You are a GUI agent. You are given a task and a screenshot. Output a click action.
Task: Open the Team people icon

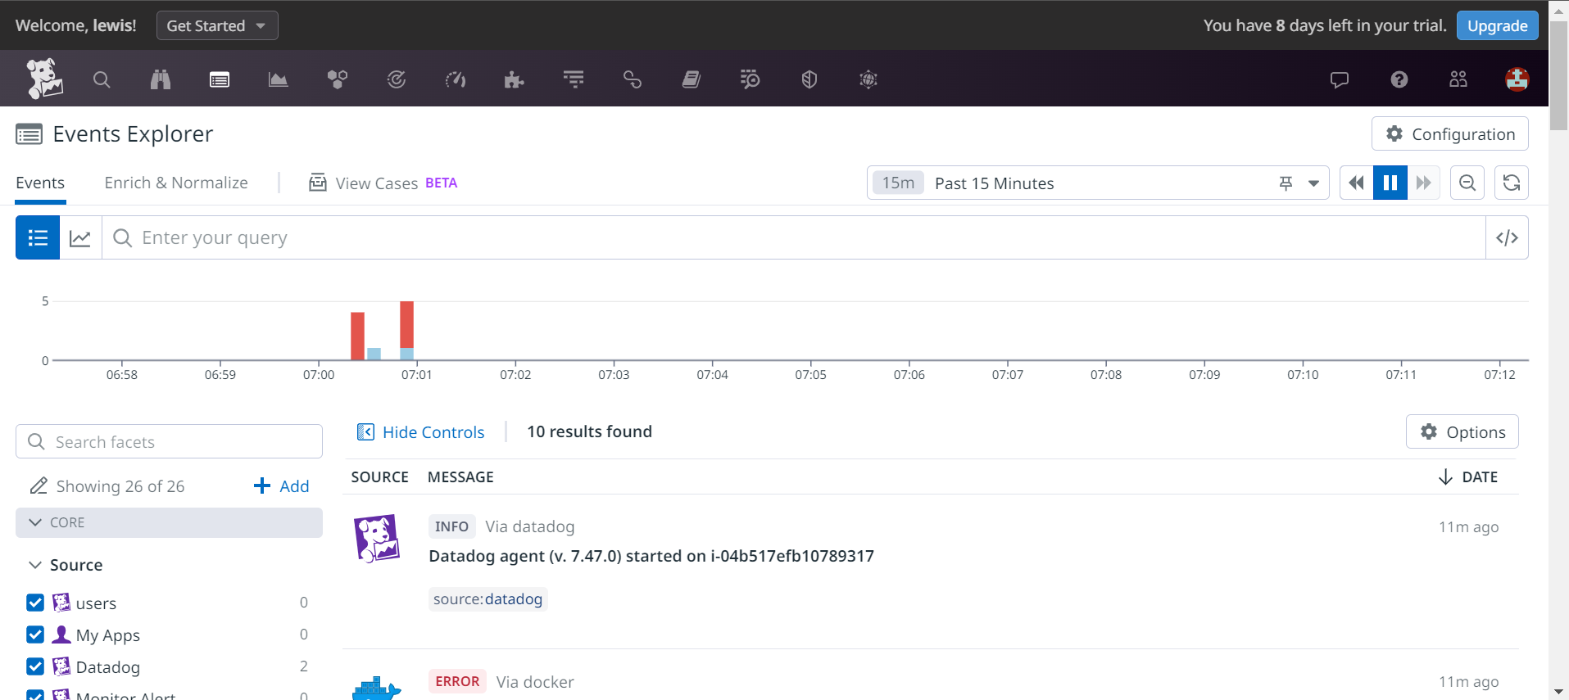(x=1458, y=79)
